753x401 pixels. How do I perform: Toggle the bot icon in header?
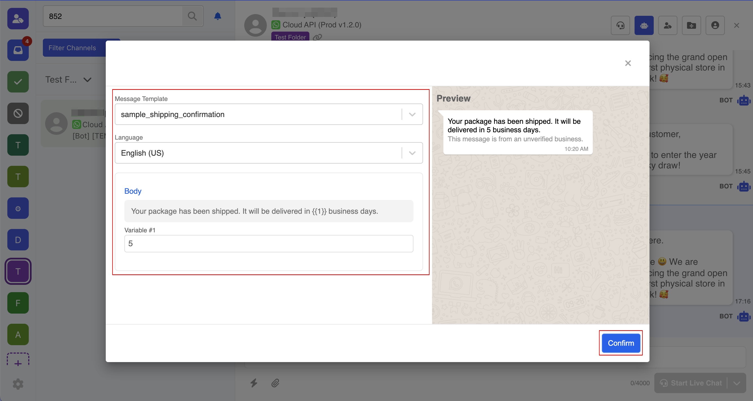(644, 25)
